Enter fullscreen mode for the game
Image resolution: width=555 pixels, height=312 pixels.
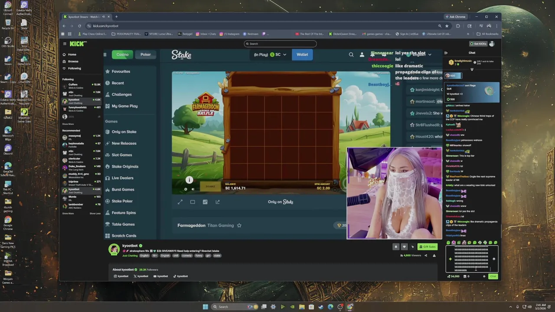[x=180, y=202]
